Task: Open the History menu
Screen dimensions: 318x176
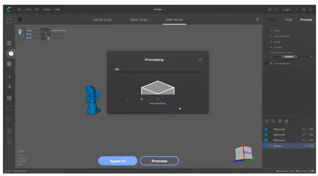Action: point(47,9)
